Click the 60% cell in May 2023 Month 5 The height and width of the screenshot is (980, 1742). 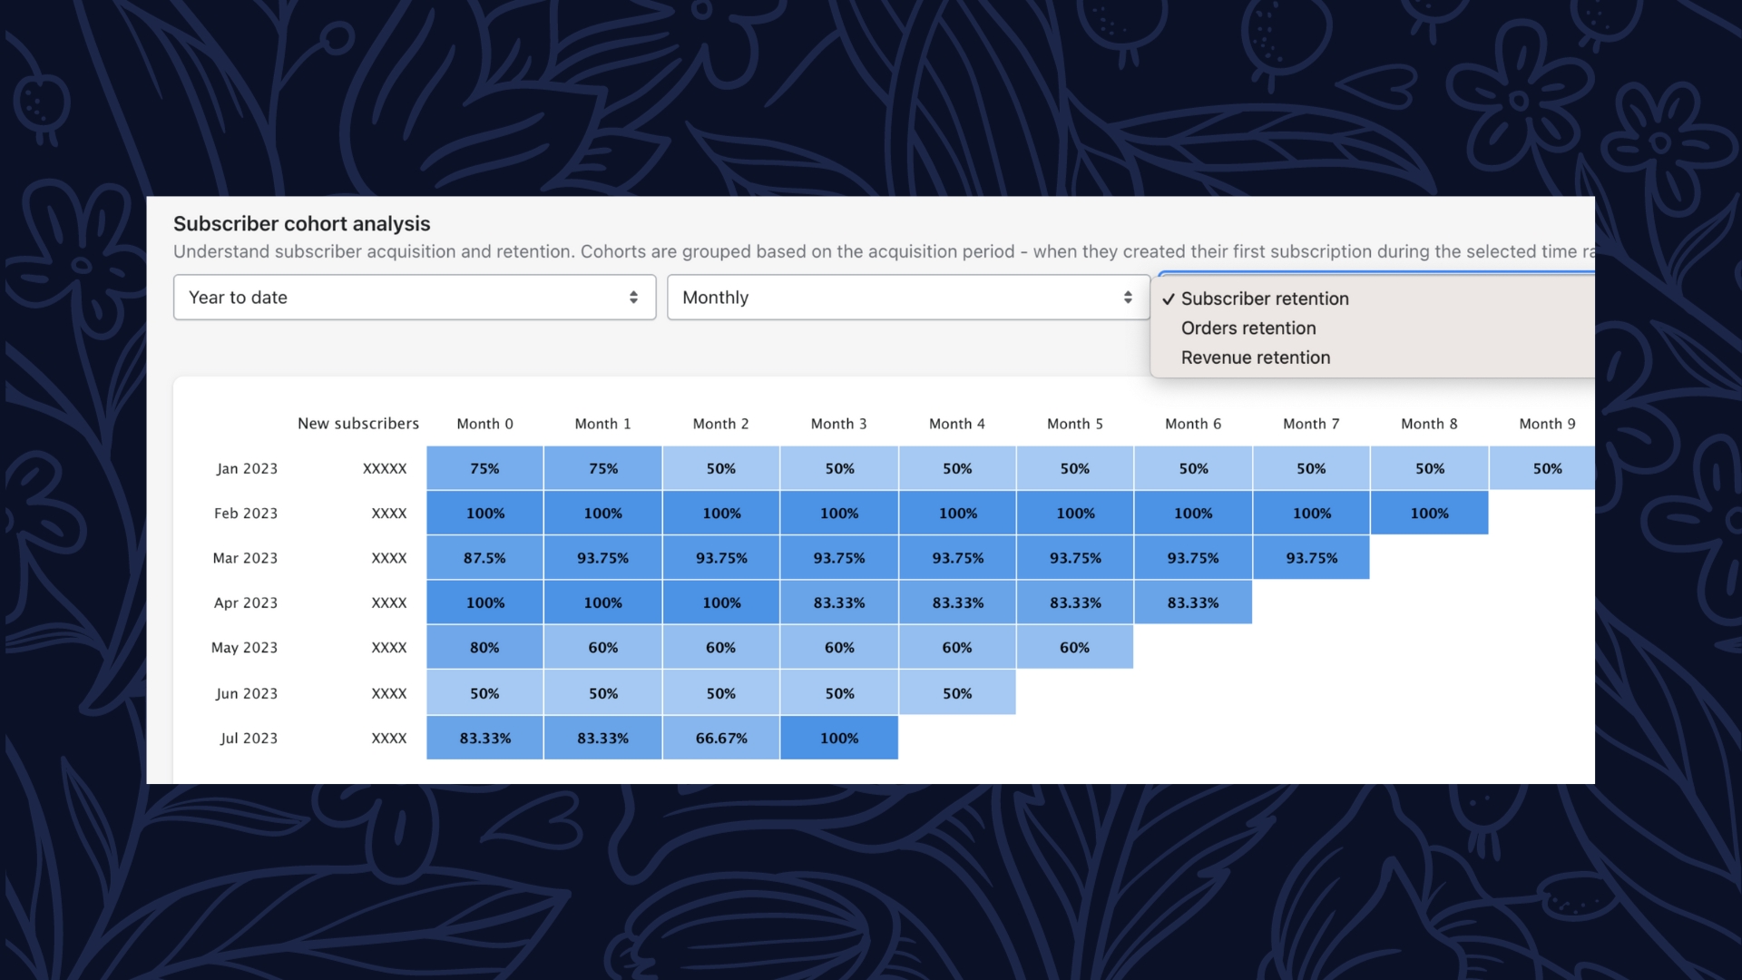click(x=1074, y=647)
